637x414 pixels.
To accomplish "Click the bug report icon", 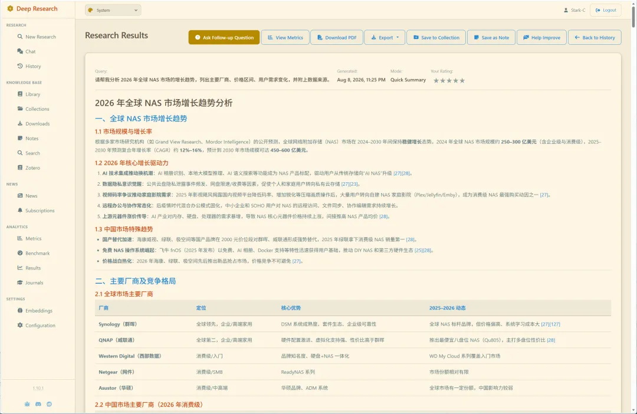I will (x=27, y=404).
